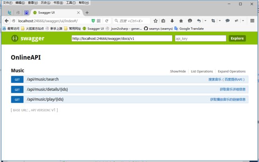Toggle the Music section heading
Image resolution: width=259 pixels, height=162 pixels.
(18, 70)
